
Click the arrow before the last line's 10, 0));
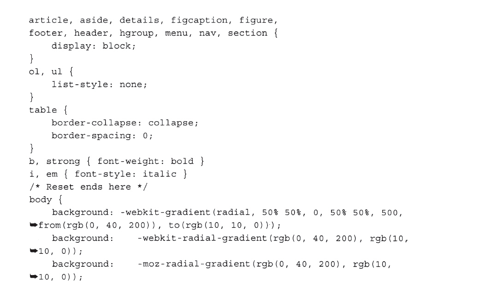pos(33,276)
